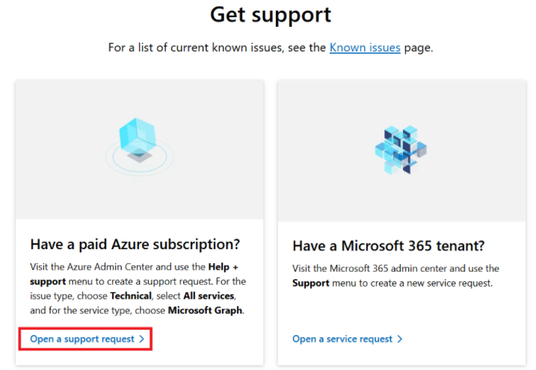
Task: Open the Known issues link
Action: tap(365, 48)
